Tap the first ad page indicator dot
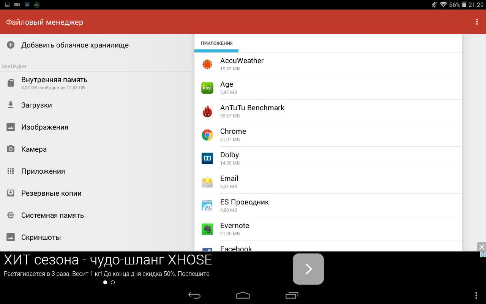Screen dimensions: 486x304 pyautogui.click(x=105, y=282)
